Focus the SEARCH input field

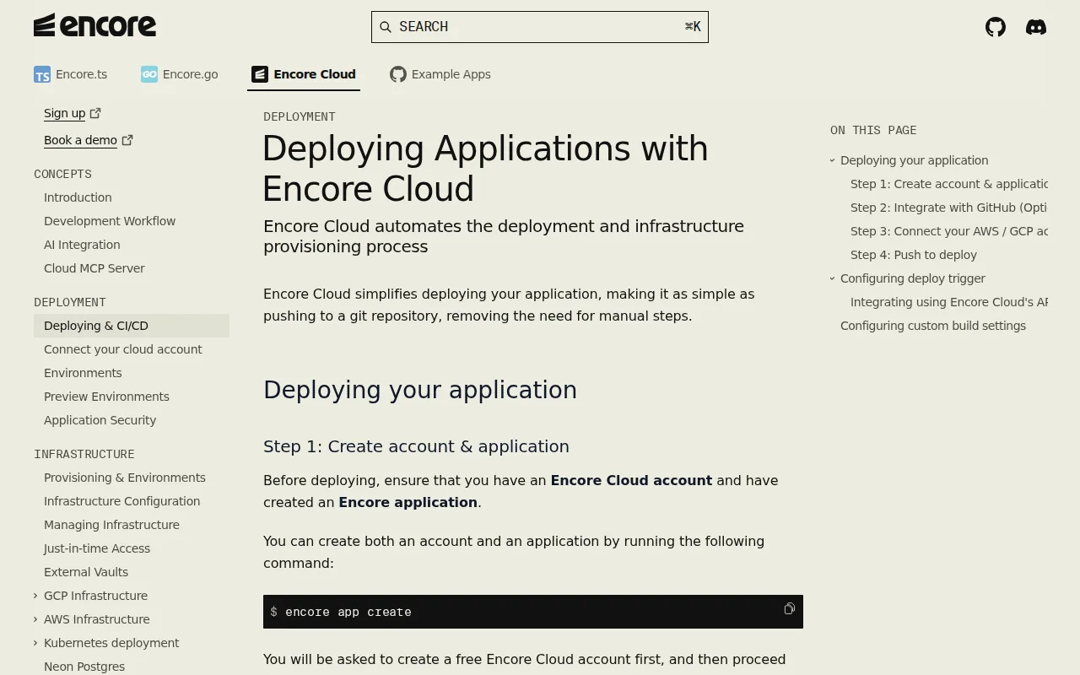540,27
